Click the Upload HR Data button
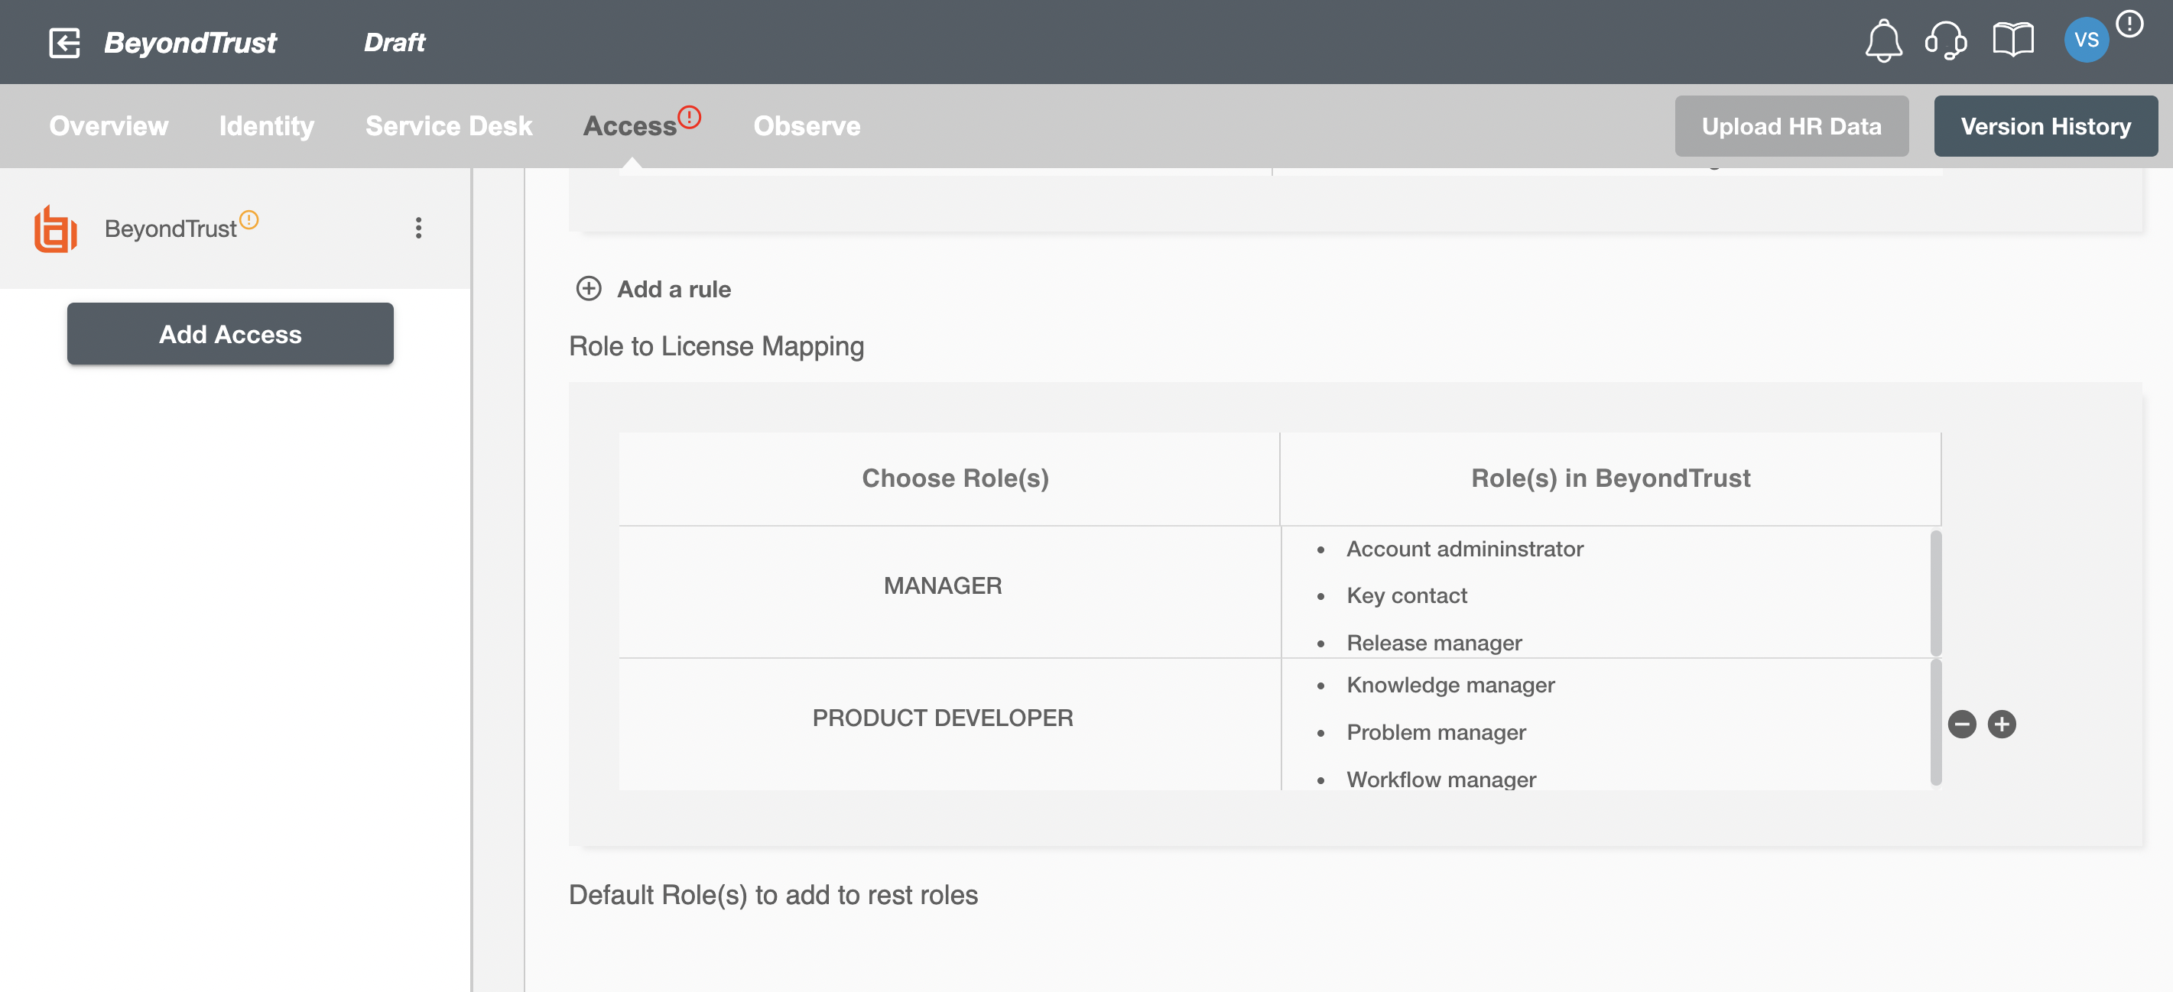 (1791, 125)
